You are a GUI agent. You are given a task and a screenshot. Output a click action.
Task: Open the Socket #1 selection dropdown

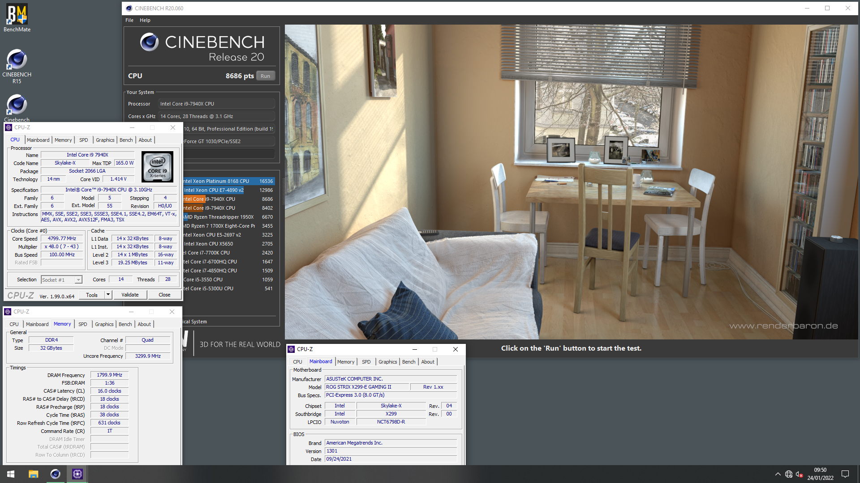62,280
